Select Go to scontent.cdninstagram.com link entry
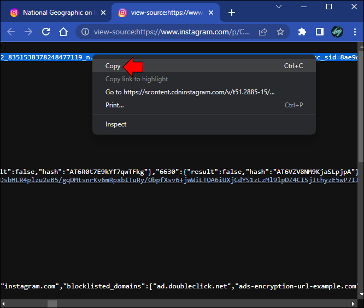This screenshot has height=308, width=364. pos(204,92)
